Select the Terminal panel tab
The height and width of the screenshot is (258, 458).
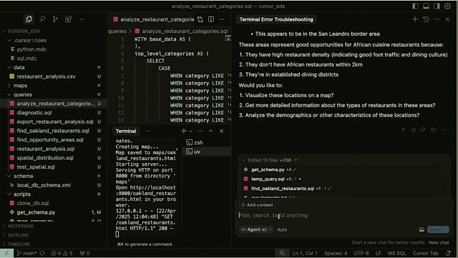[x=126, y=131]
